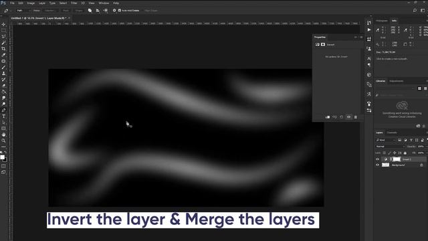Filter layers by adjustment layers icon
The height and width of the screenshot is (241, 428).
coord(405,140)
